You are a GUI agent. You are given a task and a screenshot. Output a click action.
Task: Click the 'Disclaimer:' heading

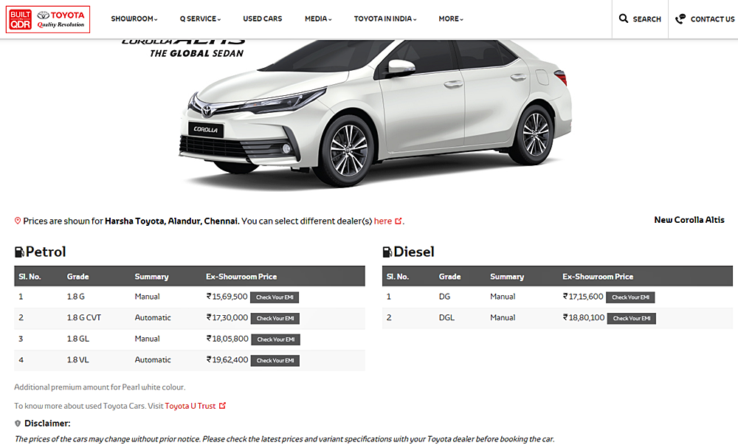point(47,424)
